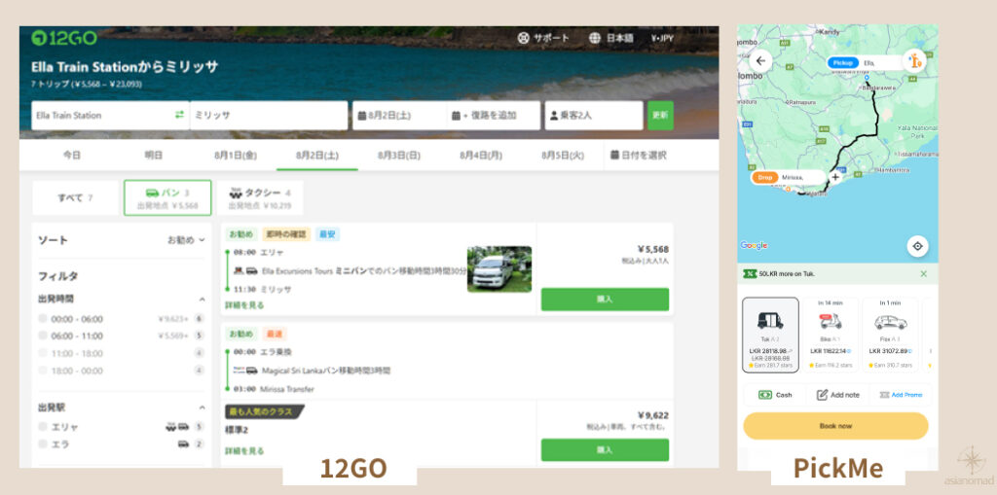
Task: Click PickMe Pickup location pill
Action: click(843, 63)
